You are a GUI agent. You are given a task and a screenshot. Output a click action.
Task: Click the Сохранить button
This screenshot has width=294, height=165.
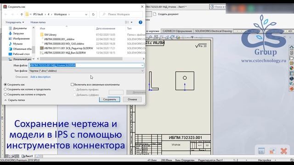(109, 99)
